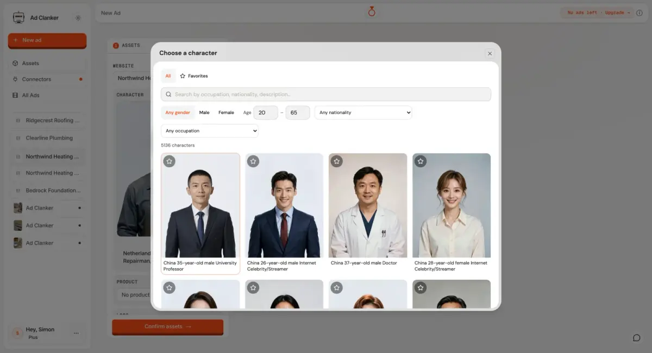Toggle the light/dark theme sun icon
The height and width of the screenshot is (353, 652).
78,18
